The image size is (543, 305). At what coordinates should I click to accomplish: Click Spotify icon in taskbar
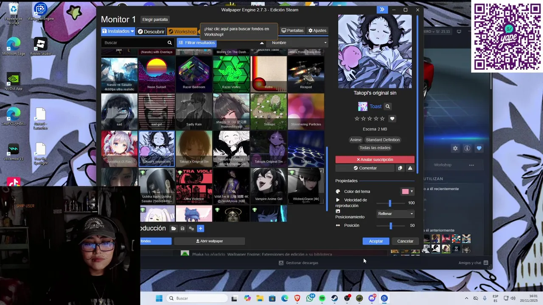(x=322, y=298)
